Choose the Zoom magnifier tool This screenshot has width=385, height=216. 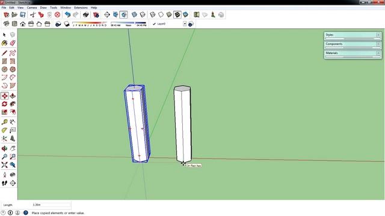coord(4,157)
